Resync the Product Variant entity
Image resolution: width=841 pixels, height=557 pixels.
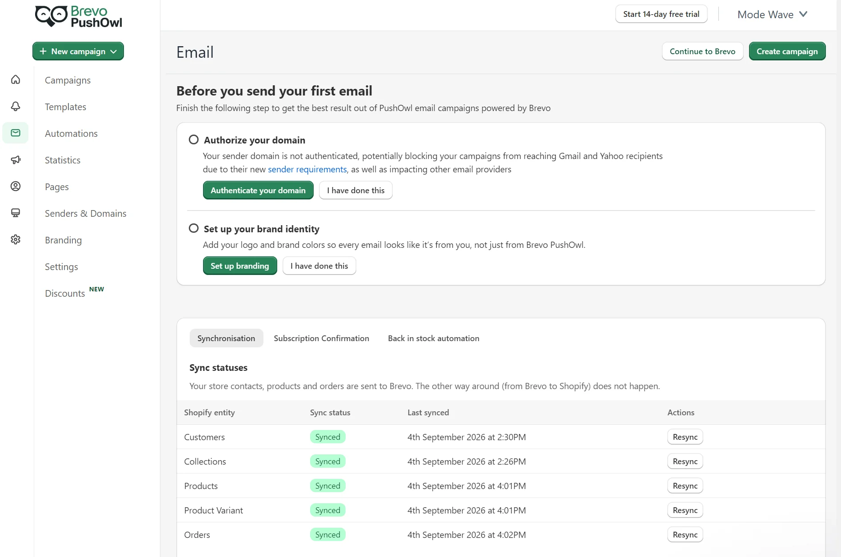point(685,510)
